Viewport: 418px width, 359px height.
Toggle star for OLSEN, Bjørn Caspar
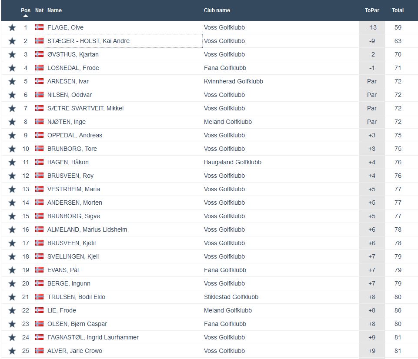pyautogui.click(x=12, y=324)
